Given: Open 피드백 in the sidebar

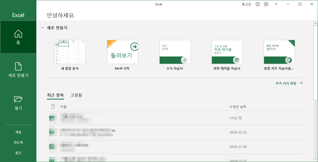Looking at the screenshot, I should point(18,142).
